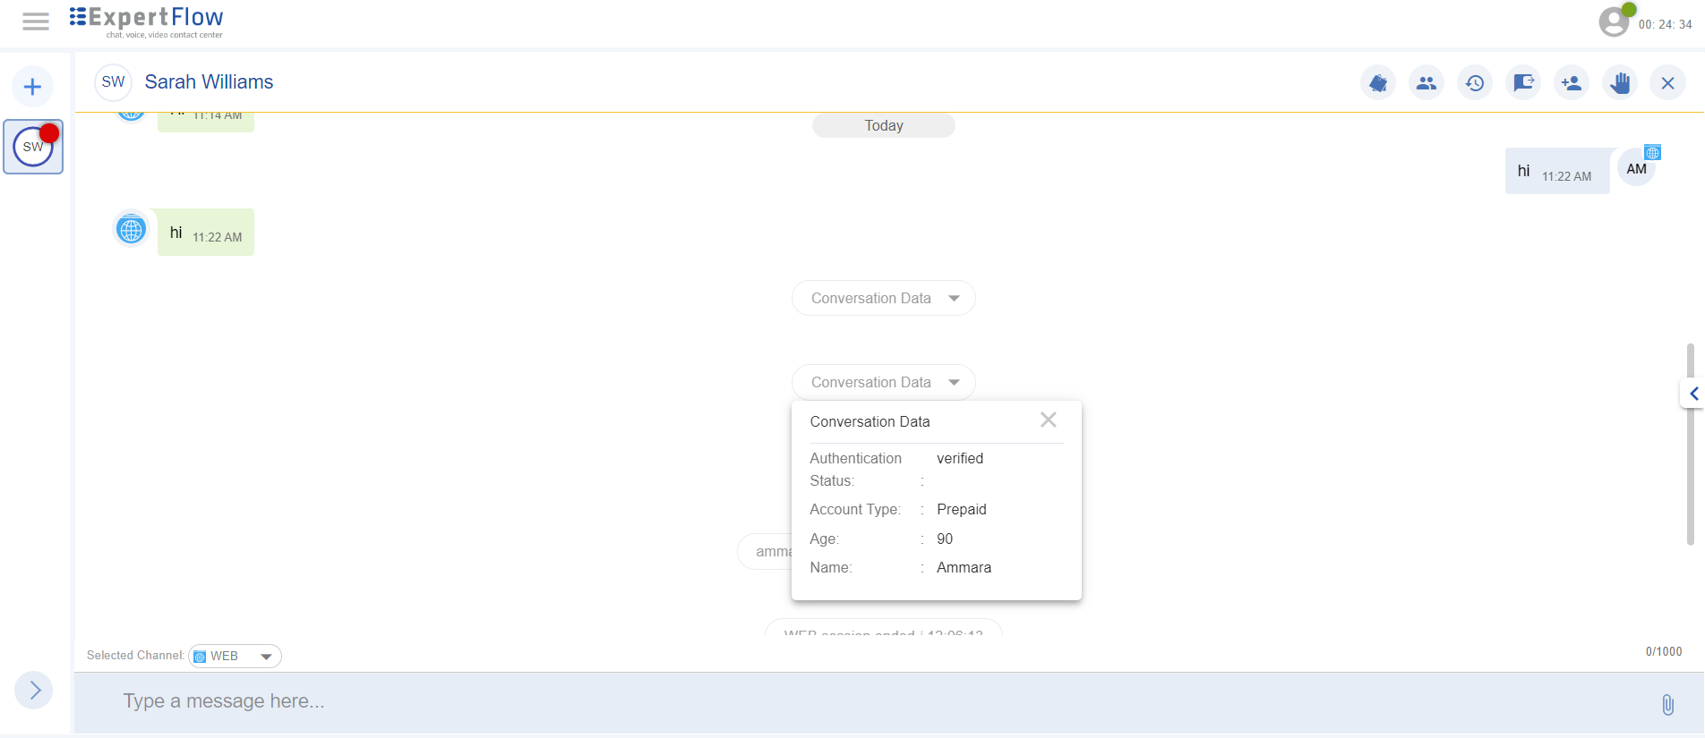This screenshot has height=738, width=1705.
Task: Open the conversation history clock icon
Action: (x=1475, y=83)
